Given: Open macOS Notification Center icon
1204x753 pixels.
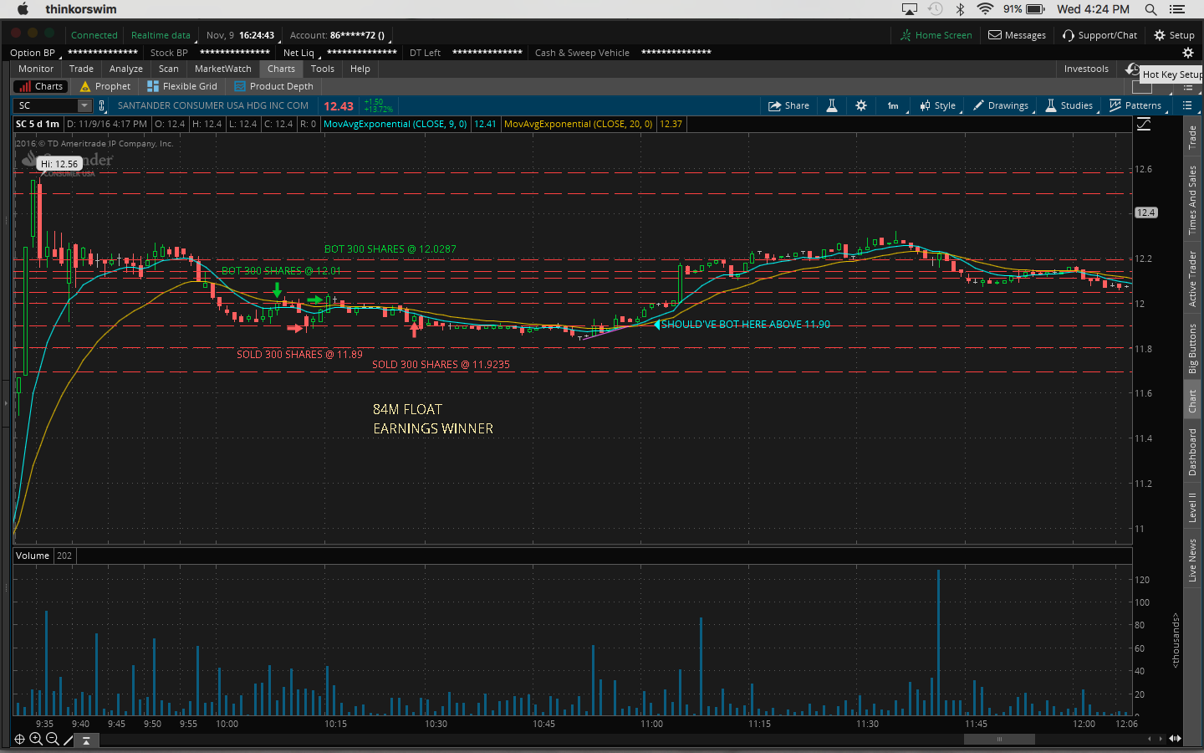Looking at the screenshot, I should 1177,9.
